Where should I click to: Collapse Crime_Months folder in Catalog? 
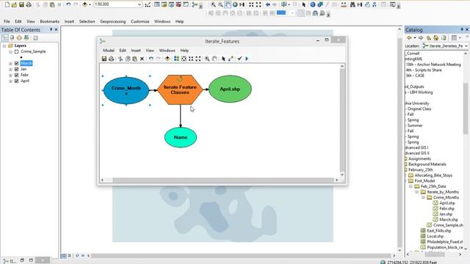(x=423, y=197)
